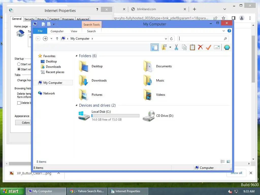This screenshot has height=195, width=260.
Task: Switch to details view icon
Action: tap(222, 161)
